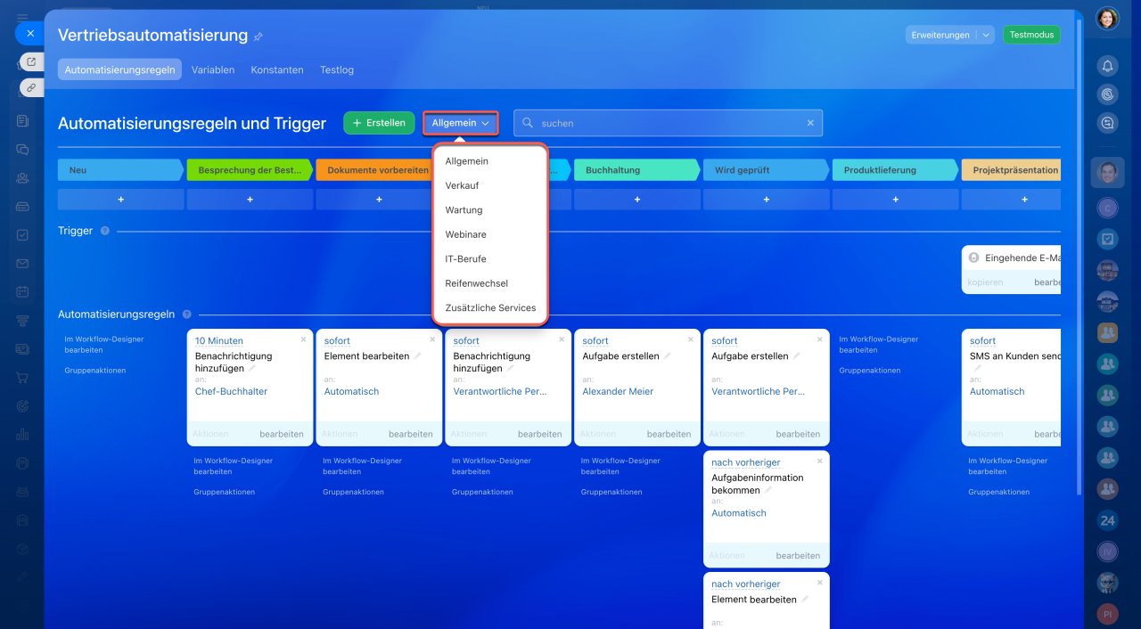This screenshot has width=1141, height=629.
Task: Open the orange group chat in right sidebar
Action: pyautogui.click(x=1107, y=332)
